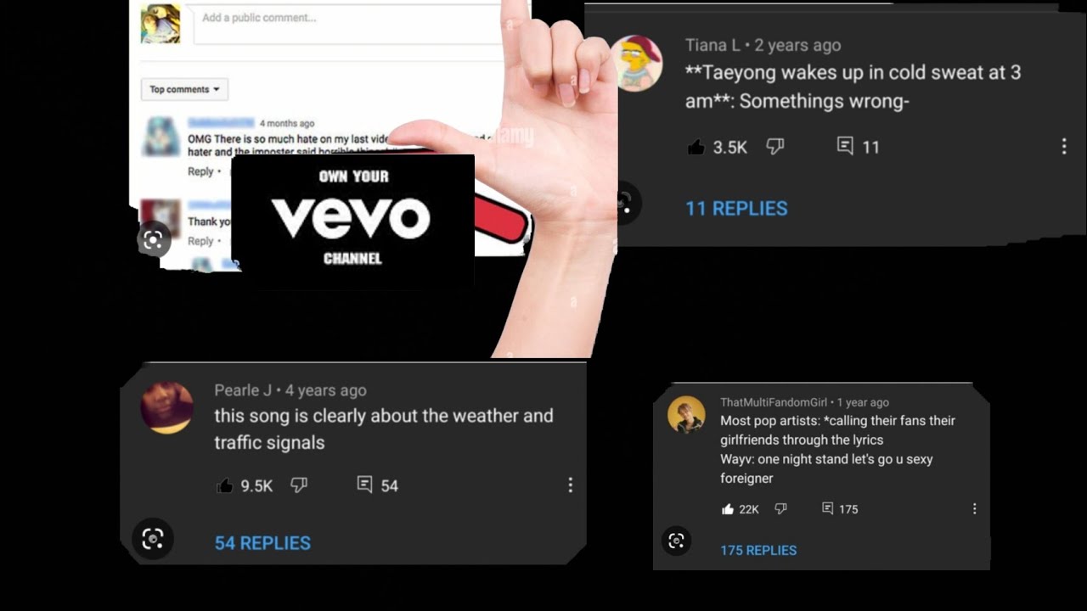The height and width of the screenshot is (611, 1087).
Task: Tap lens search icon on Pearle J screenshot
Action: (x=153, y=539)
